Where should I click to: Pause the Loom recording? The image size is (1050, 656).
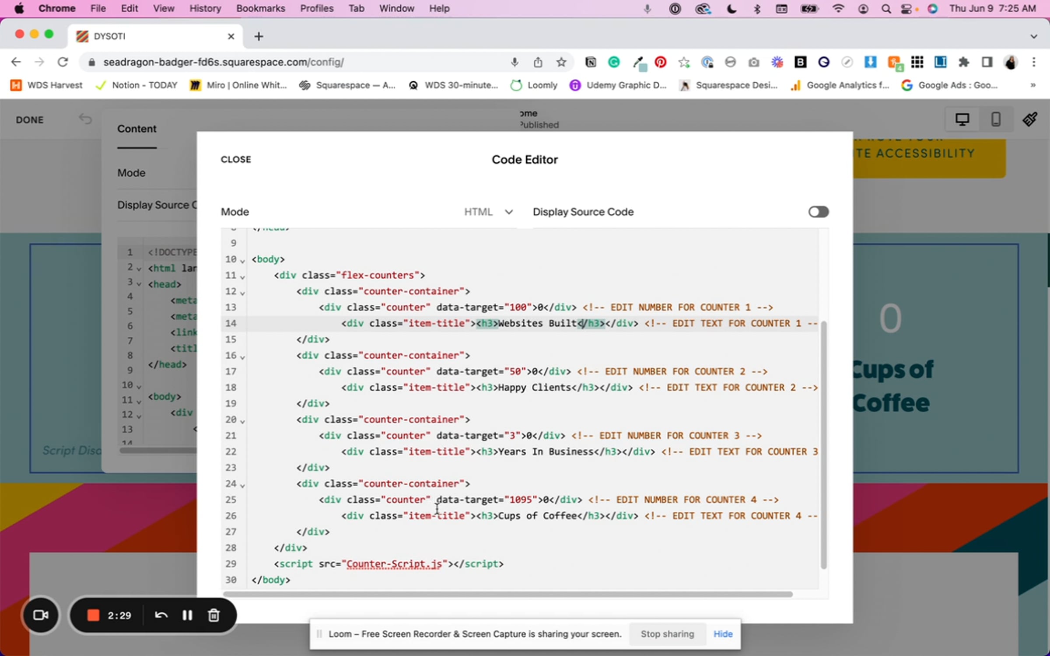187,615
